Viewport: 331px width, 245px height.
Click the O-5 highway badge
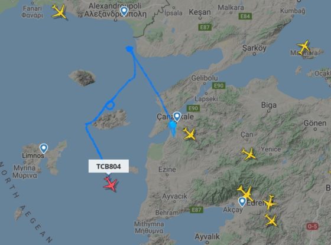click(x=312, y=227)
